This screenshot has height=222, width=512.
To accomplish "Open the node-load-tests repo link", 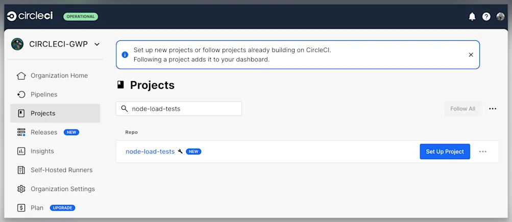I will coord(150,152).
